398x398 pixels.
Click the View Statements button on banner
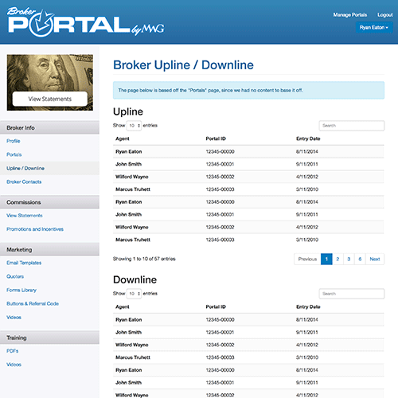(x=50, y=99)
